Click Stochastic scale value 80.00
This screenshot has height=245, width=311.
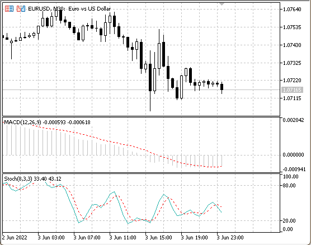[x=289, y=186]
